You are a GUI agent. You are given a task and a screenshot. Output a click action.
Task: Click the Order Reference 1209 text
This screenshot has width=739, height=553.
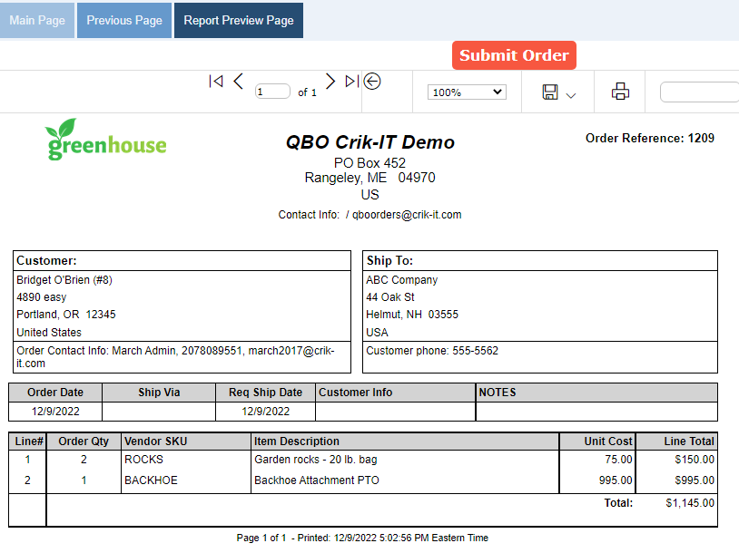click(x=650, y=139)
